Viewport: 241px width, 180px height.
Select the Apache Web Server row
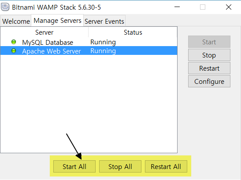coord(89,50)
